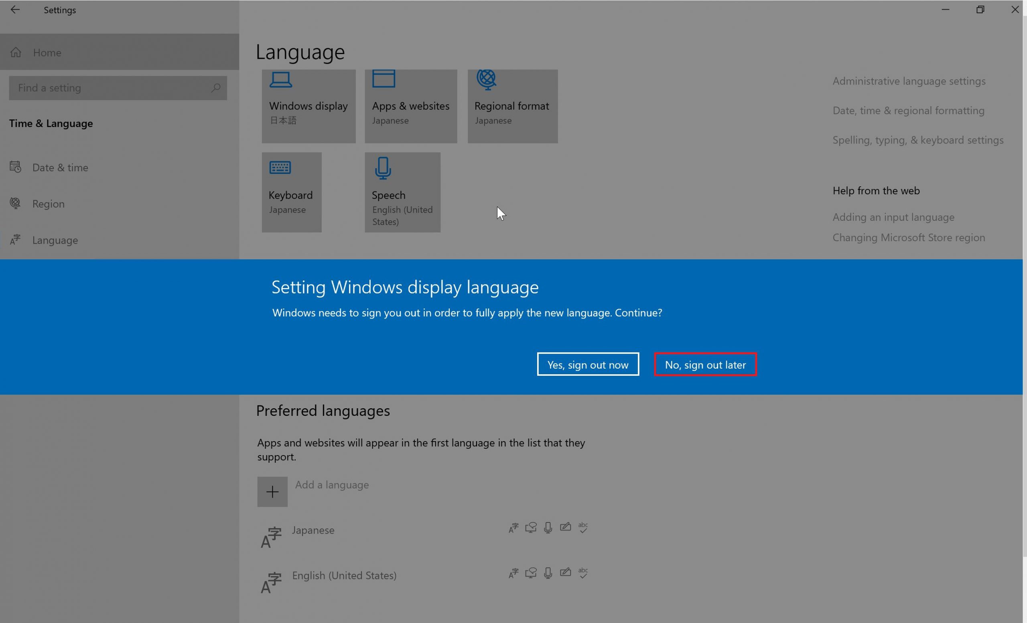This screenshot has height=623, width=1027.
Task: Click Home in the left navigation
Action: point(47,52)
